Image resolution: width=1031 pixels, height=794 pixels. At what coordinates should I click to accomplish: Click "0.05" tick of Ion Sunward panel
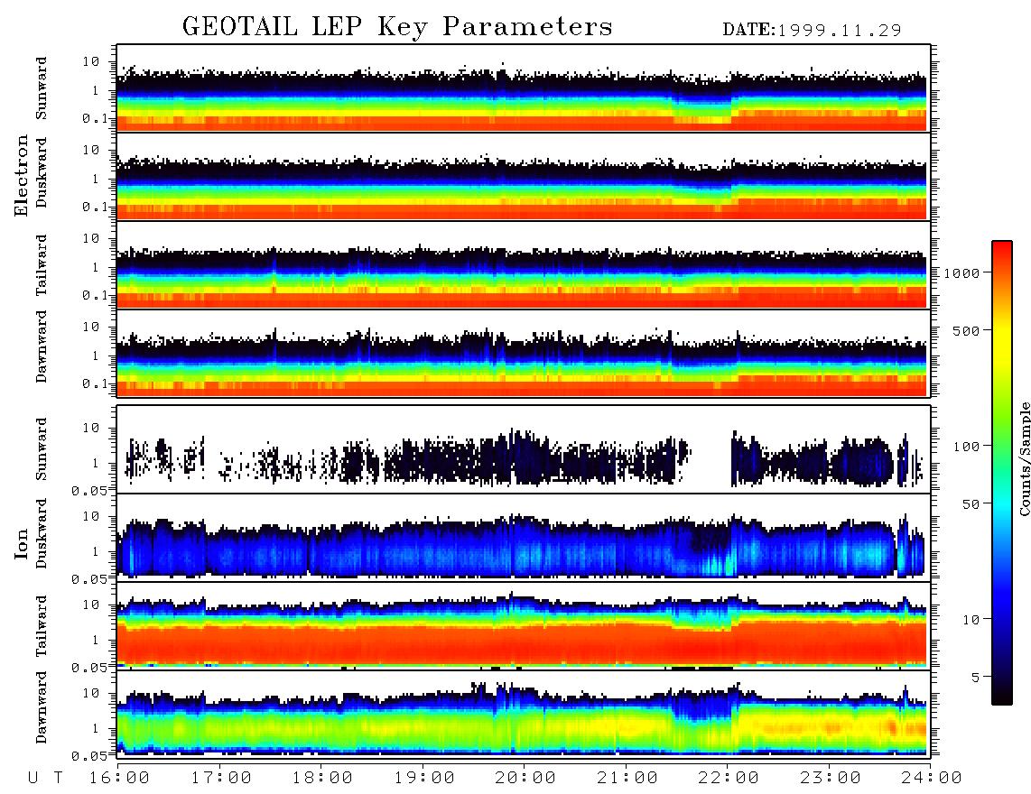tap(89, 490)
